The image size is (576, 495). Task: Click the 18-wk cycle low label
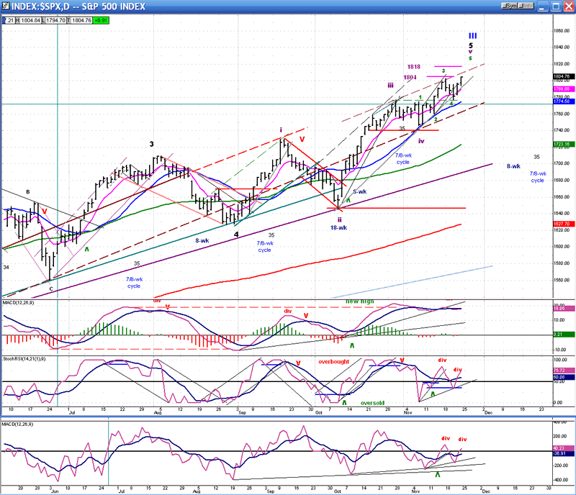tap(340, 227)
